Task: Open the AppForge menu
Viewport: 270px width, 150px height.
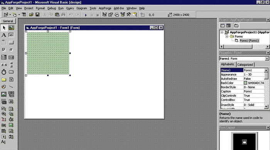Action: tap(105, 8)
